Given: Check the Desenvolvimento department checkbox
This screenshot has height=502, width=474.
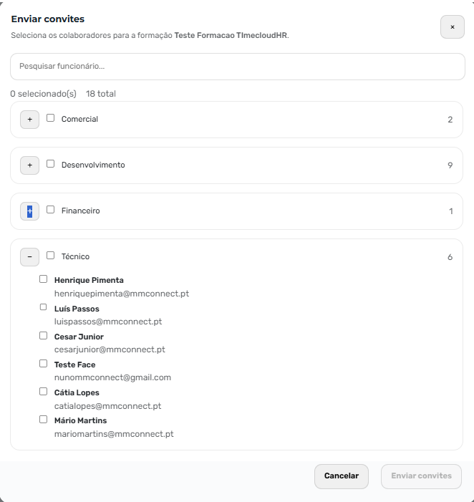Looking at the screenshot, I should tap(51, 163).
